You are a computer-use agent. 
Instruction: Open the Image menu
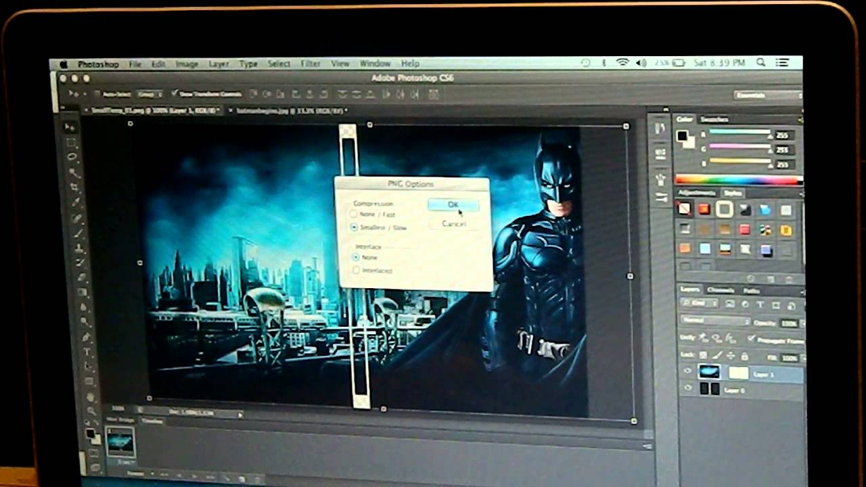coord(187,64)
